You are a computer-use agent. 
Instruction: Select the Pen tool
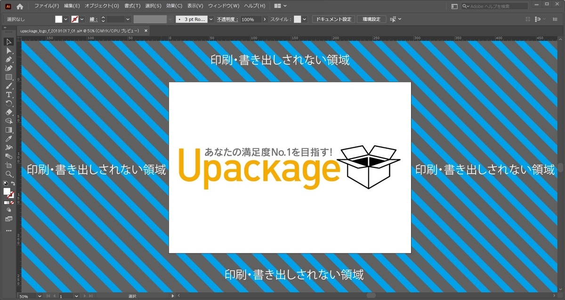(8, 59)
